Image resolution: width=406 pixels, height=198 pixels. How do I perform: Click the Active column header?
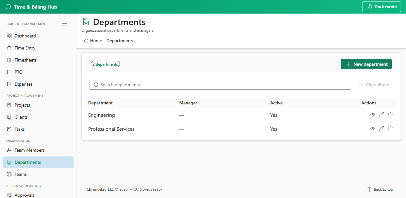(x=276, y=103)
